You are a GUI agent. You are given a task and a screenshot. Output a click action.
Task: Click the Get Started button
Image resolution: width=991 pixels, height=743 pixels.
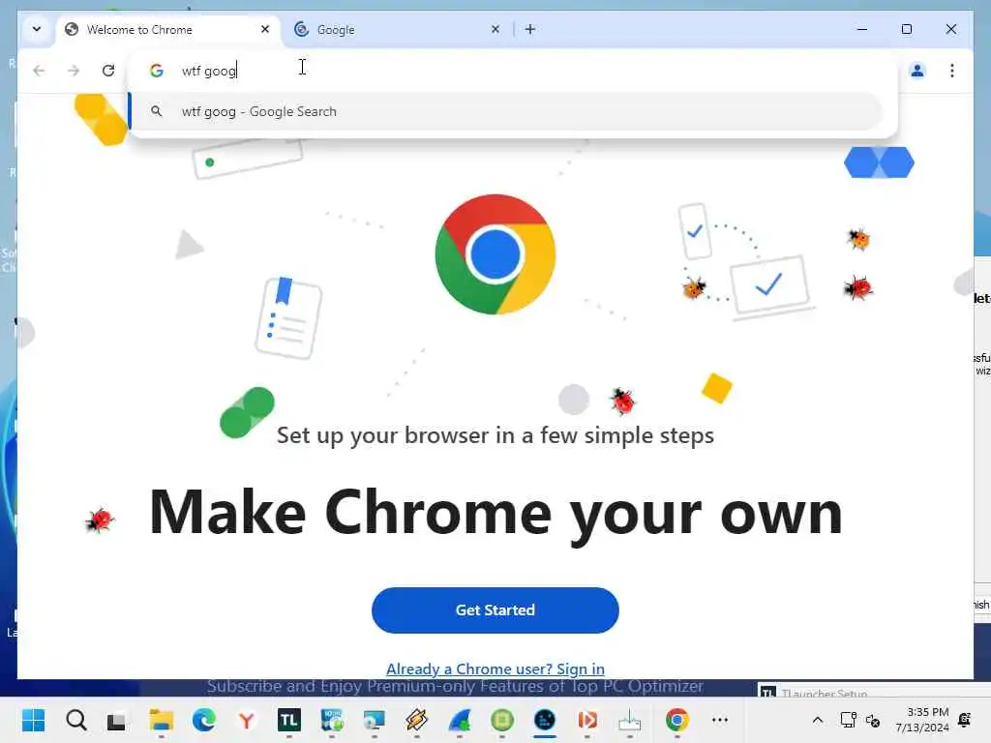coord(495,609)
